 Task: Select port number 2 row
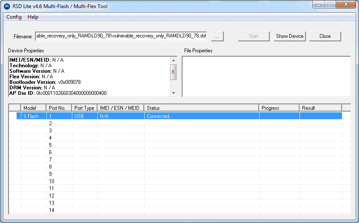[x=179, y=123]
